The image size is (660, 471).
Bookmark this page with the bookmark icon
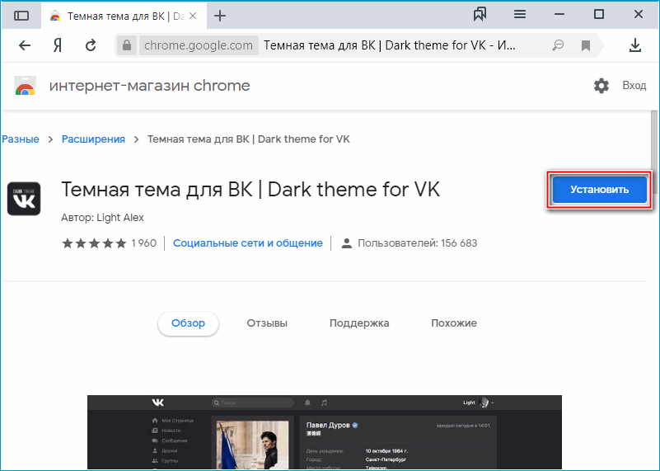[586, 45]
